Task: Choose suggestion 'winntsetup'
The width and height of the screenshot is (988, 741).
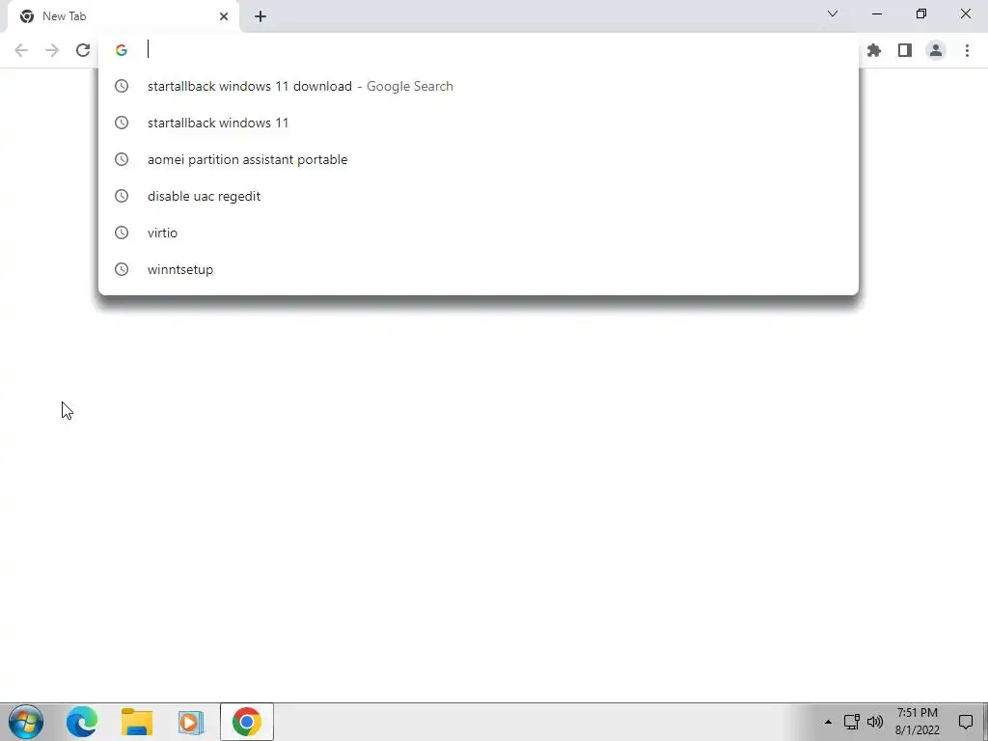Action: coord(479,269)
